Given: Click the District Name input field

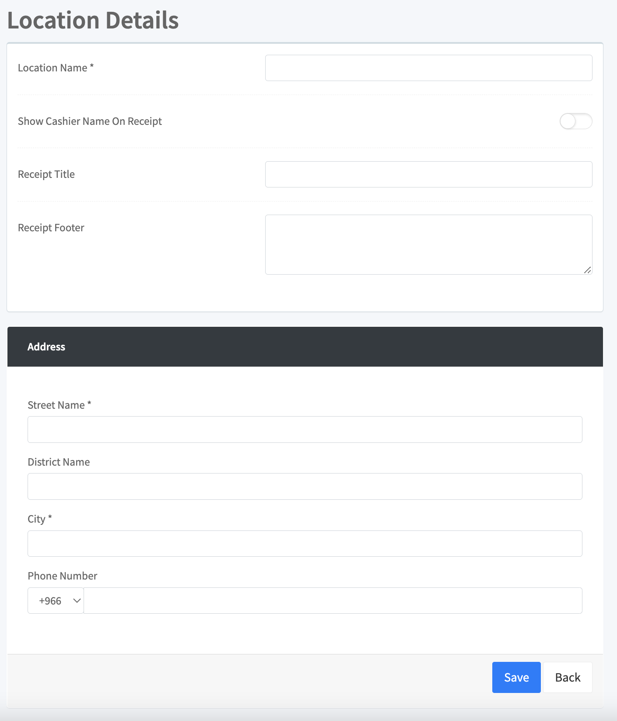Looking at the screenshot, I should point(305,486).
